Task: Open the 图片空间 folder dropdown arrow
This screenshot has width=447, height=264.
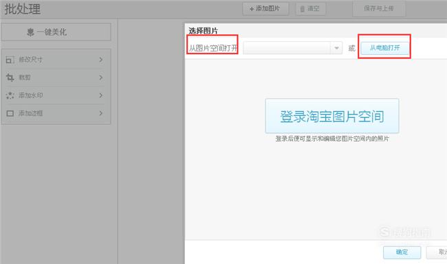Action: tap(336, 48)
